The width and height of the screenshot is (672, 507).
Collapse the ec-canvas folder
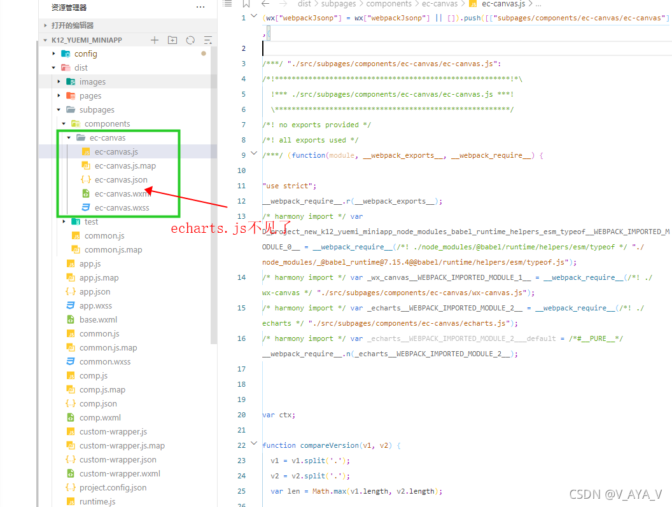(69, 137)
